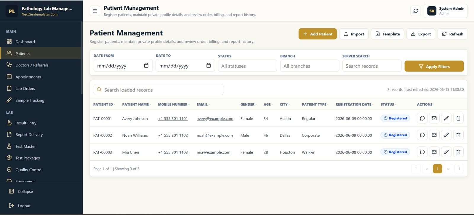Export patient records
The height and width of the screenshot is (215, 474).
coord(421,34)
